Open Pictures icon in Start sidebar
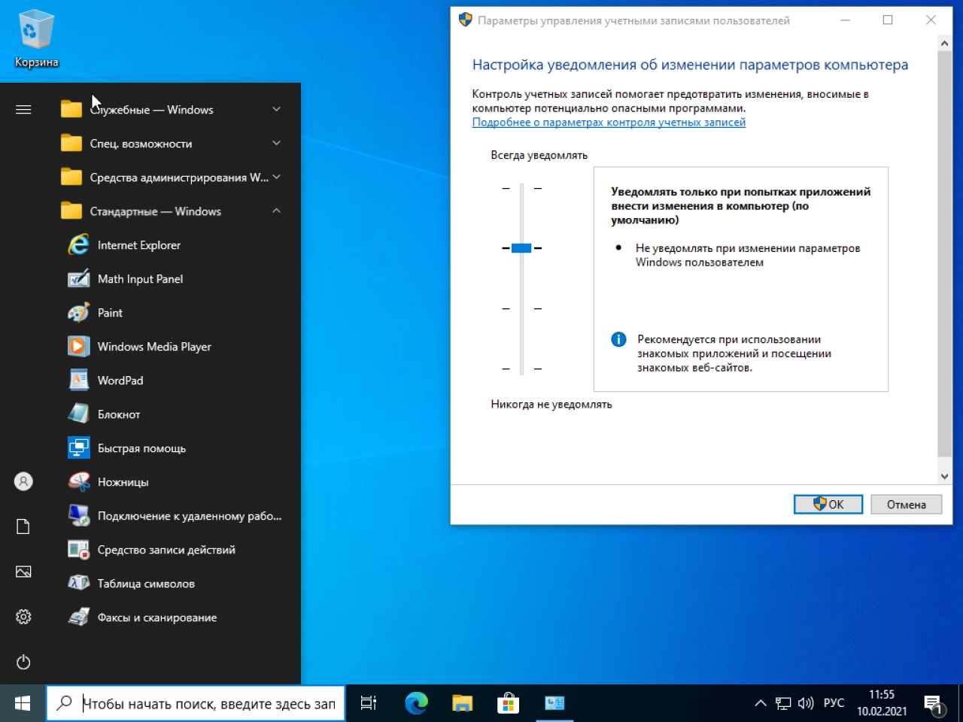 23,572
